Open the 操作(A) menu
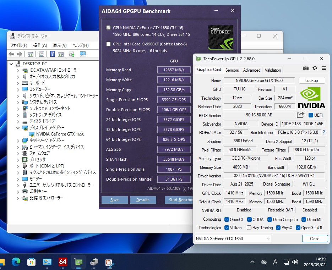Viewport: 332px width, 270px height. (40, 45)
